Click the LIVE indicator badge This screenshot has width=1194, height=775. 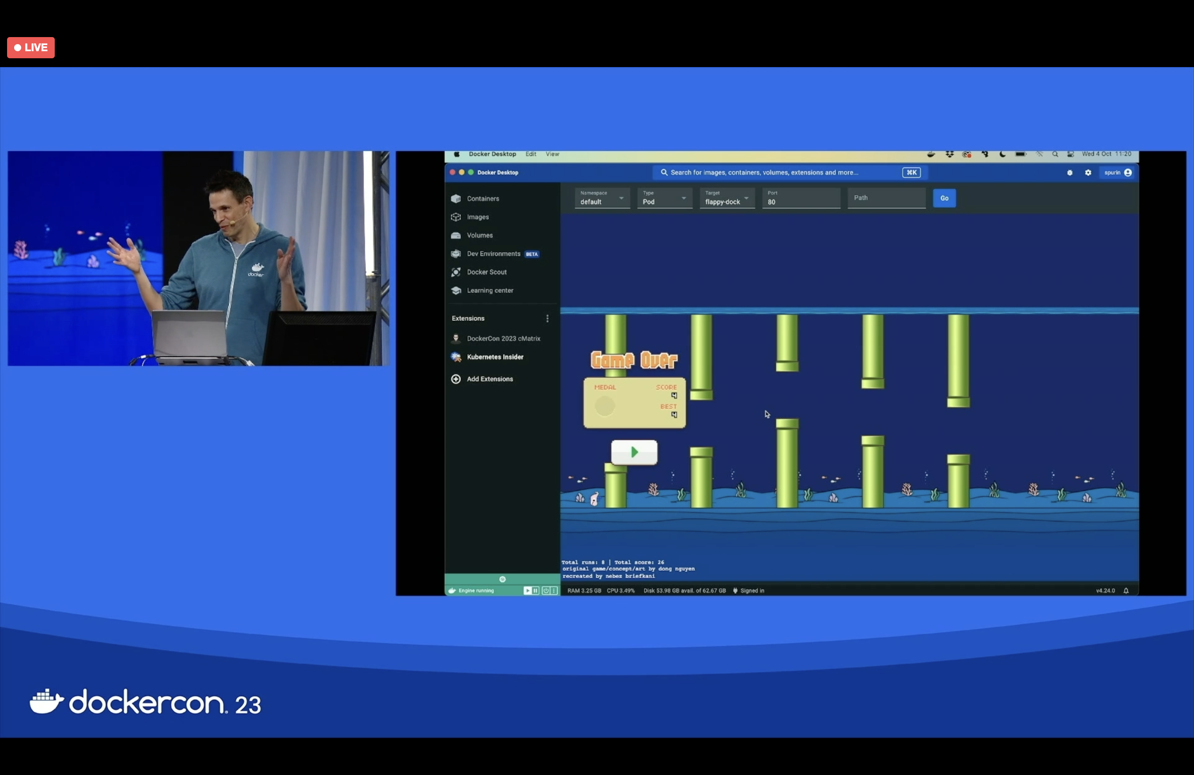(30, 48)
